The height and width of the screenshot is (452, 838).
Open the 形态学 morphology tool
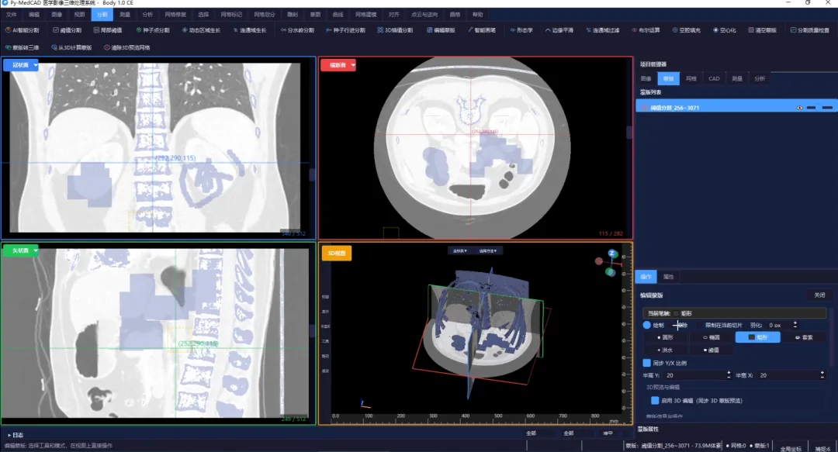pos(521,30)
